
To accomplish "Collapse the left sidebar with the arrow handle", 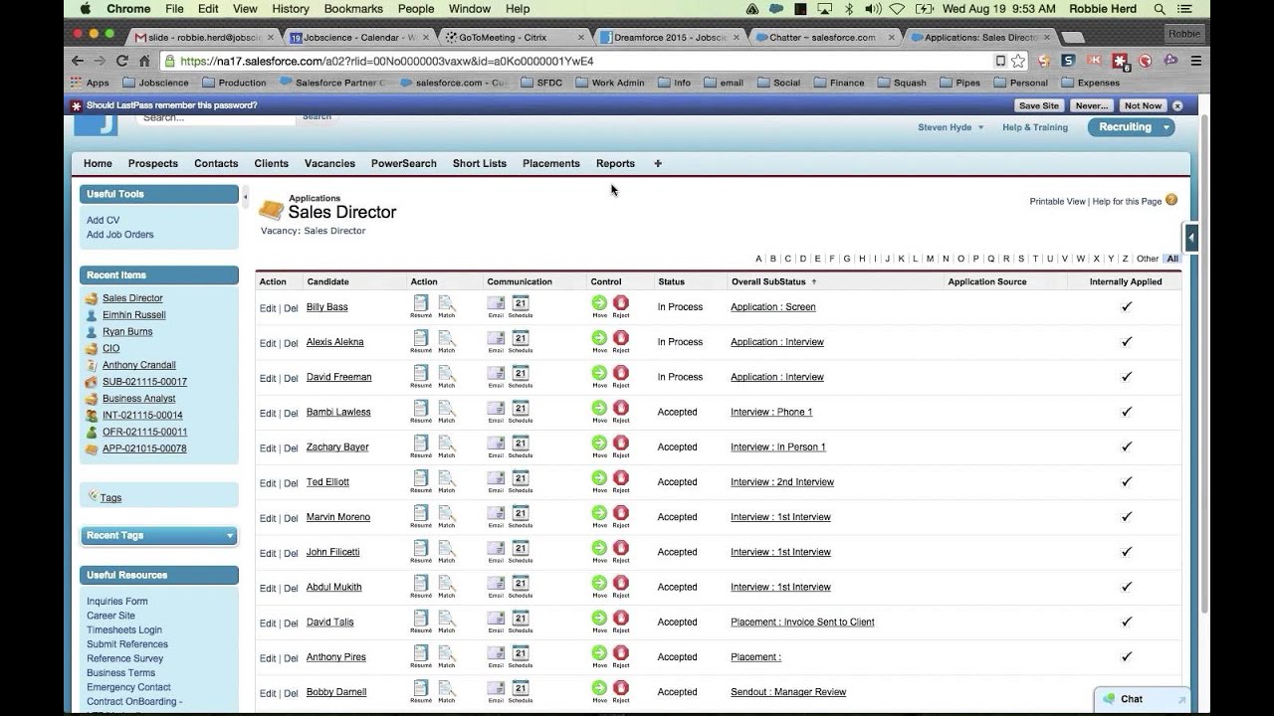I will click(245, 197).
